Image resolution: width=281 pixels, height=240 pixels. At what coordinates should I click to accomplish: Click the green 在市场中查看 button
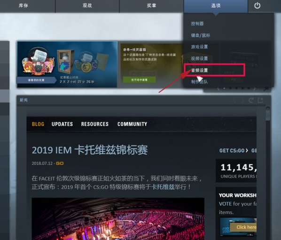coord(140,80)
